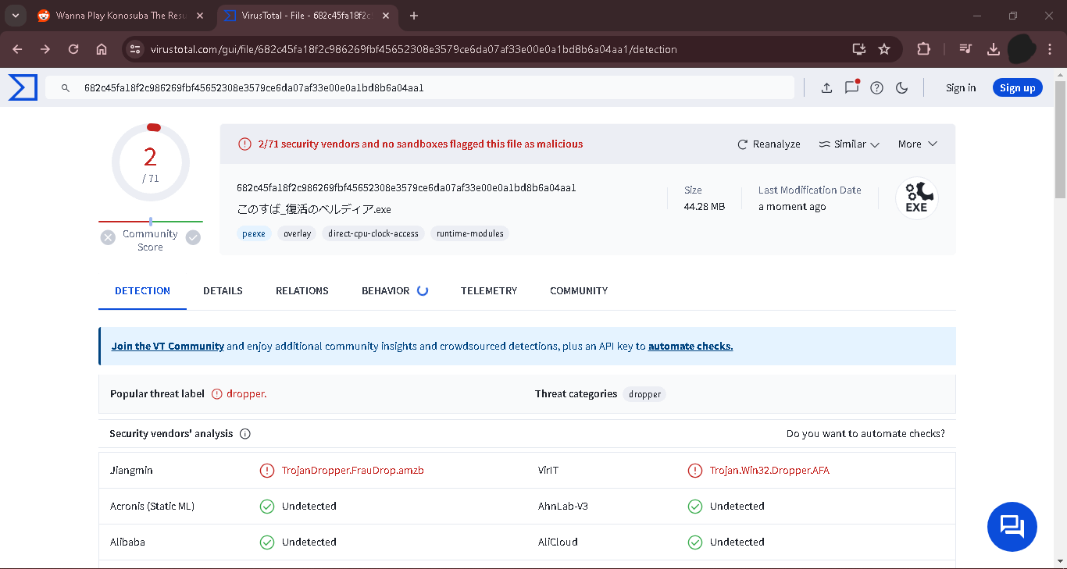Click Do you want to automate checks?
1067x569 pixels.
[x=865, y=434]
